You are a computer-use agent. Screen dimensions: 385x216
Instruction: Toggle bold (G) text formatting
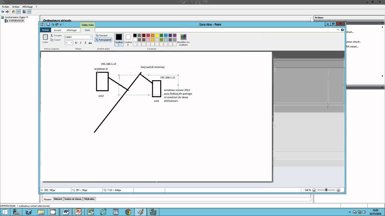[x=76, y=43]
